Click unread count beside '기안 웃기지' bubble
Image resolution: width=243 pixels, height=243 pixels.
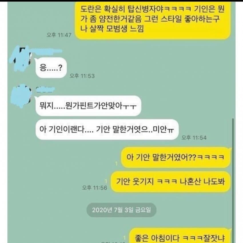[x=106, y=181]
